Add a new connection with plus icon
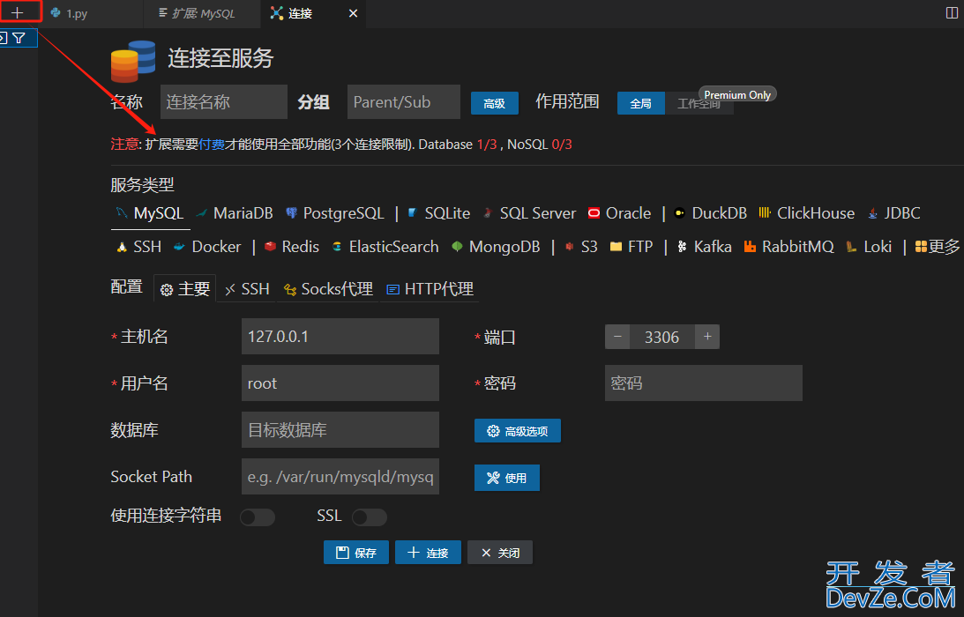The image size is (964, 617). (18, 12)
